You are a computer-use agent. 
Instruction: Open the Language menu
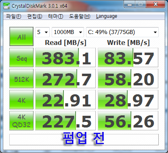click(107, 16)
